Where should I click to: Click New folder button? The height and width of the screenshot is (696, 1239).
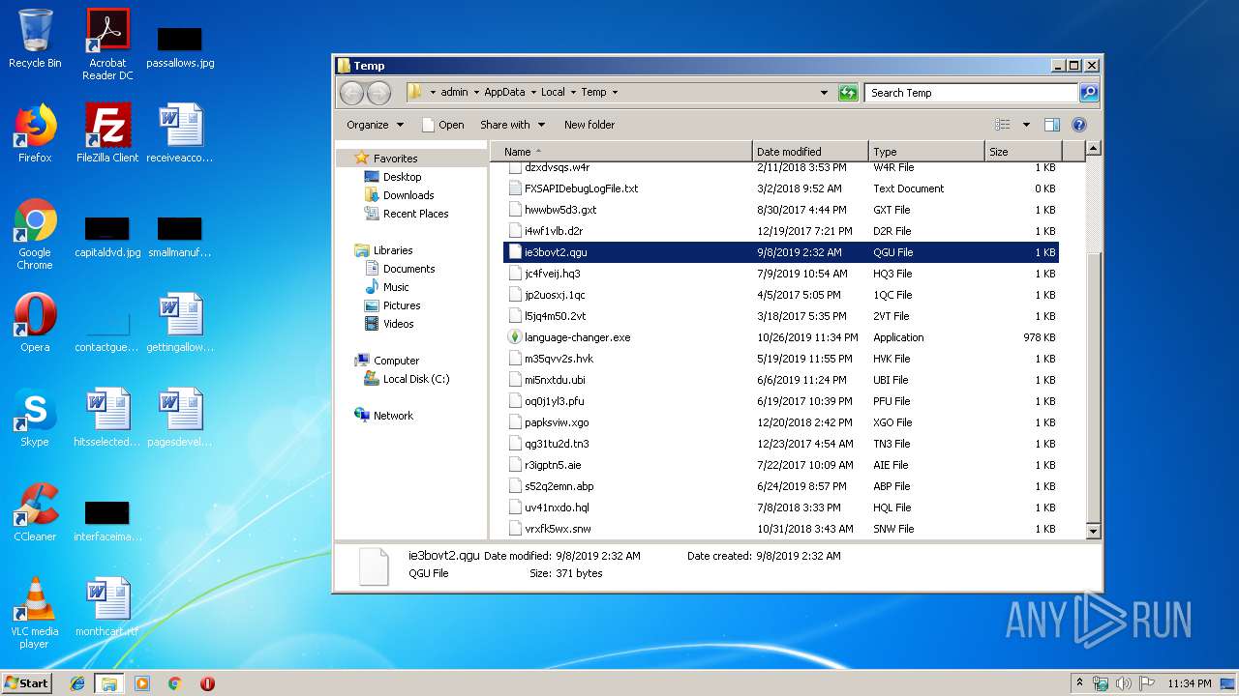[x=589, y=125]
